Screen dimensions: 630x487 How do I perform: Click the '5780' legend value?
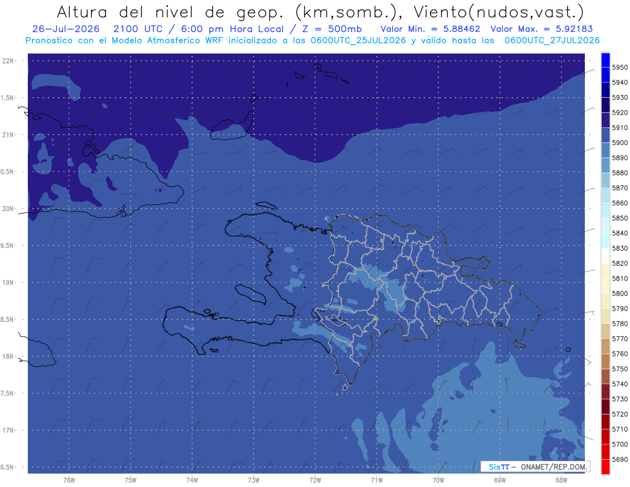point(620,324)
